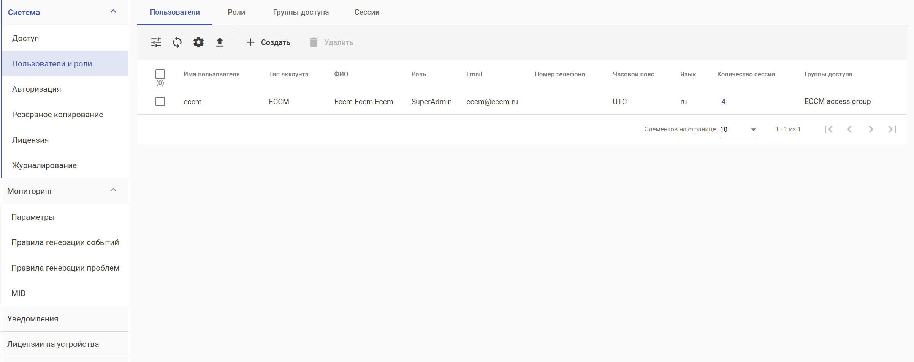Collapse the Мониторинг sidebar section
Viewport: 914px width, 362px height.
(x=113, y=190)
